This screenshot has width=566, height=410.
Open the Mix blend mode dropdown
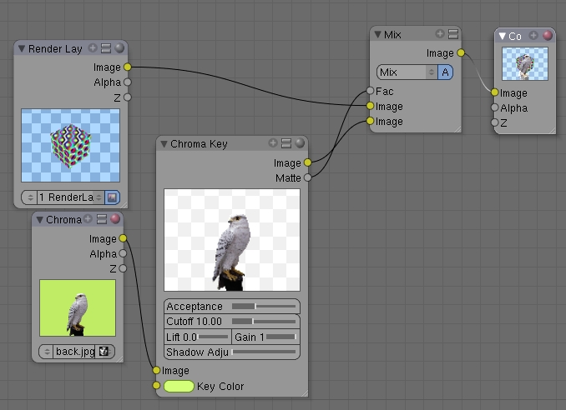(x=407, y=72)
